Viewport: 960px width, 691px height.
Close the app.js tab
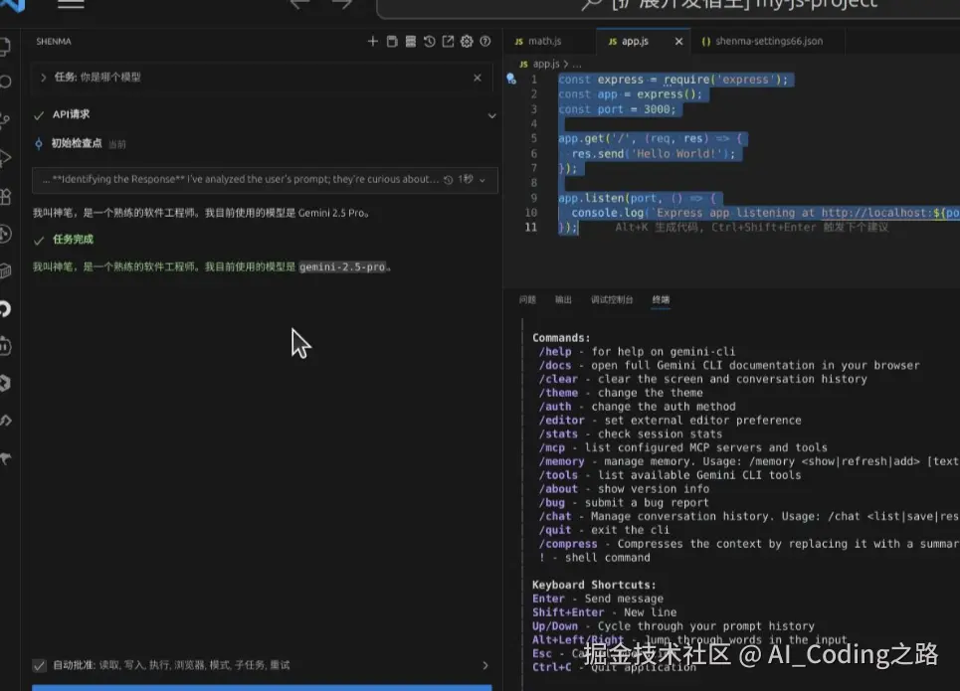click(x=678, y=41)
